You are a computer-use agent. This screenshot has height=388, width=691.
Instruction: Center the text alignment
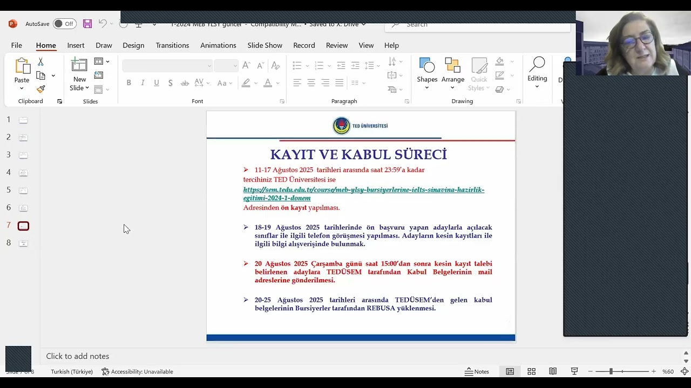[x=311, y=83]
